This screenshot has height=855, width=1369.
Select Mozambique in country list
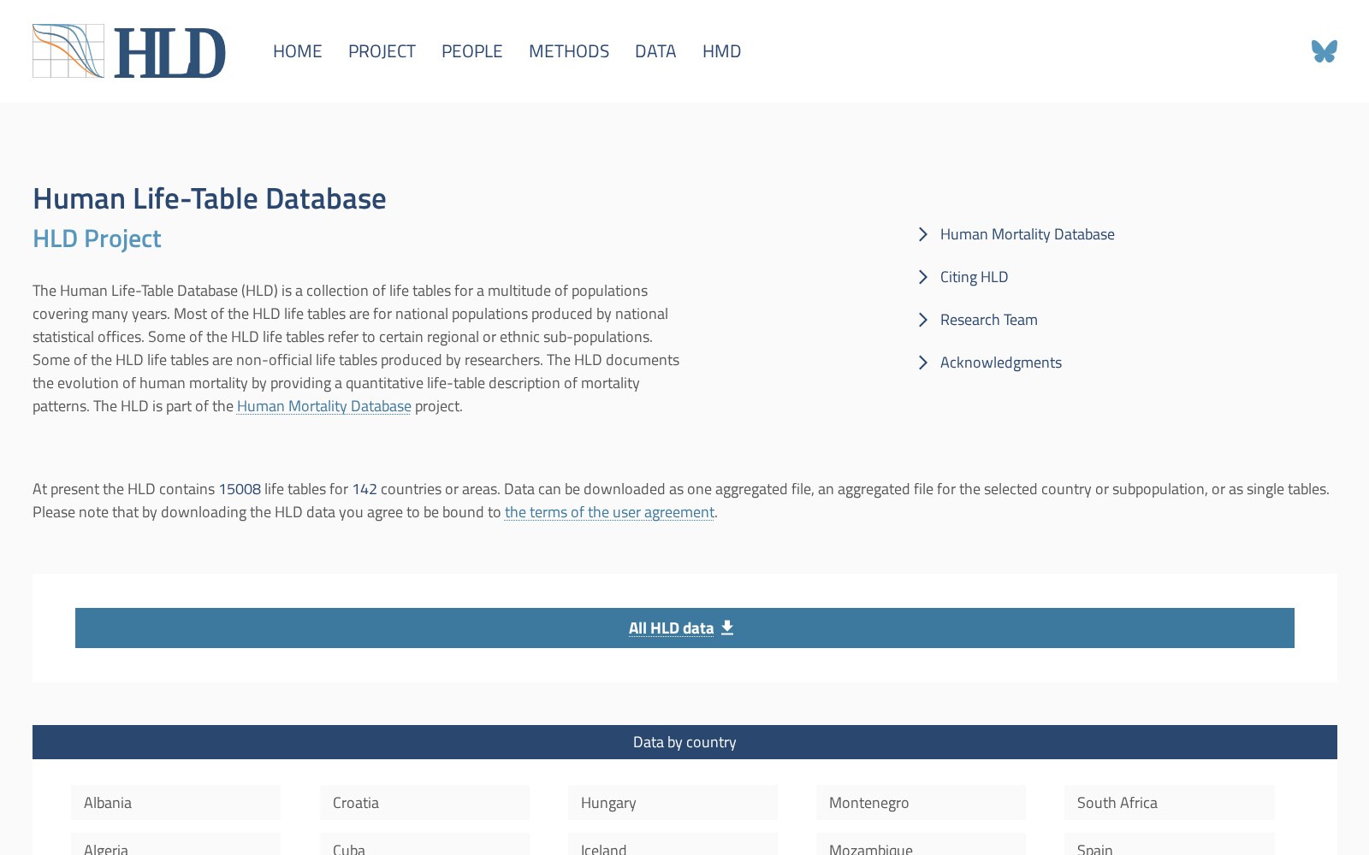click(921, 845)
